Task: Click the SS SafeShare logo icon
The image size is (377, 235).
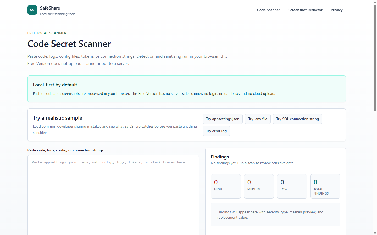Action: coord(32,10)
